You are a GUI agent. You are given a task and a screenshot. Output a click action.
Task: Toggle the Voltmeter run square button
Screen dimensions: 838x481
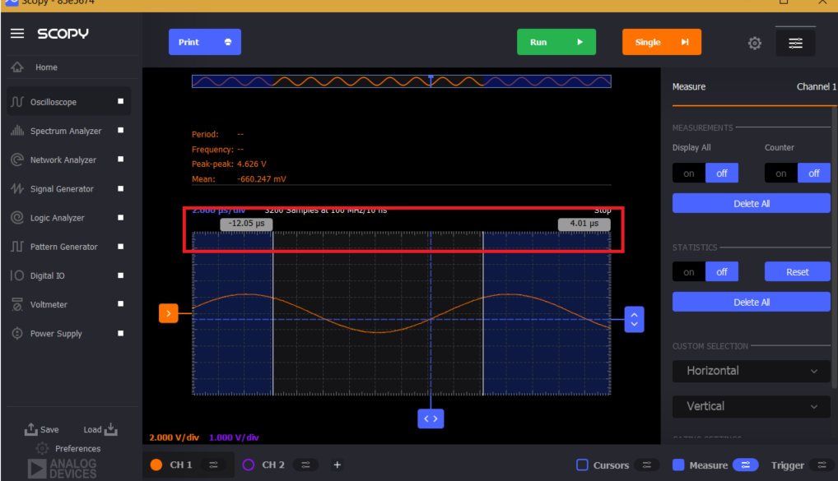point(120,303)
